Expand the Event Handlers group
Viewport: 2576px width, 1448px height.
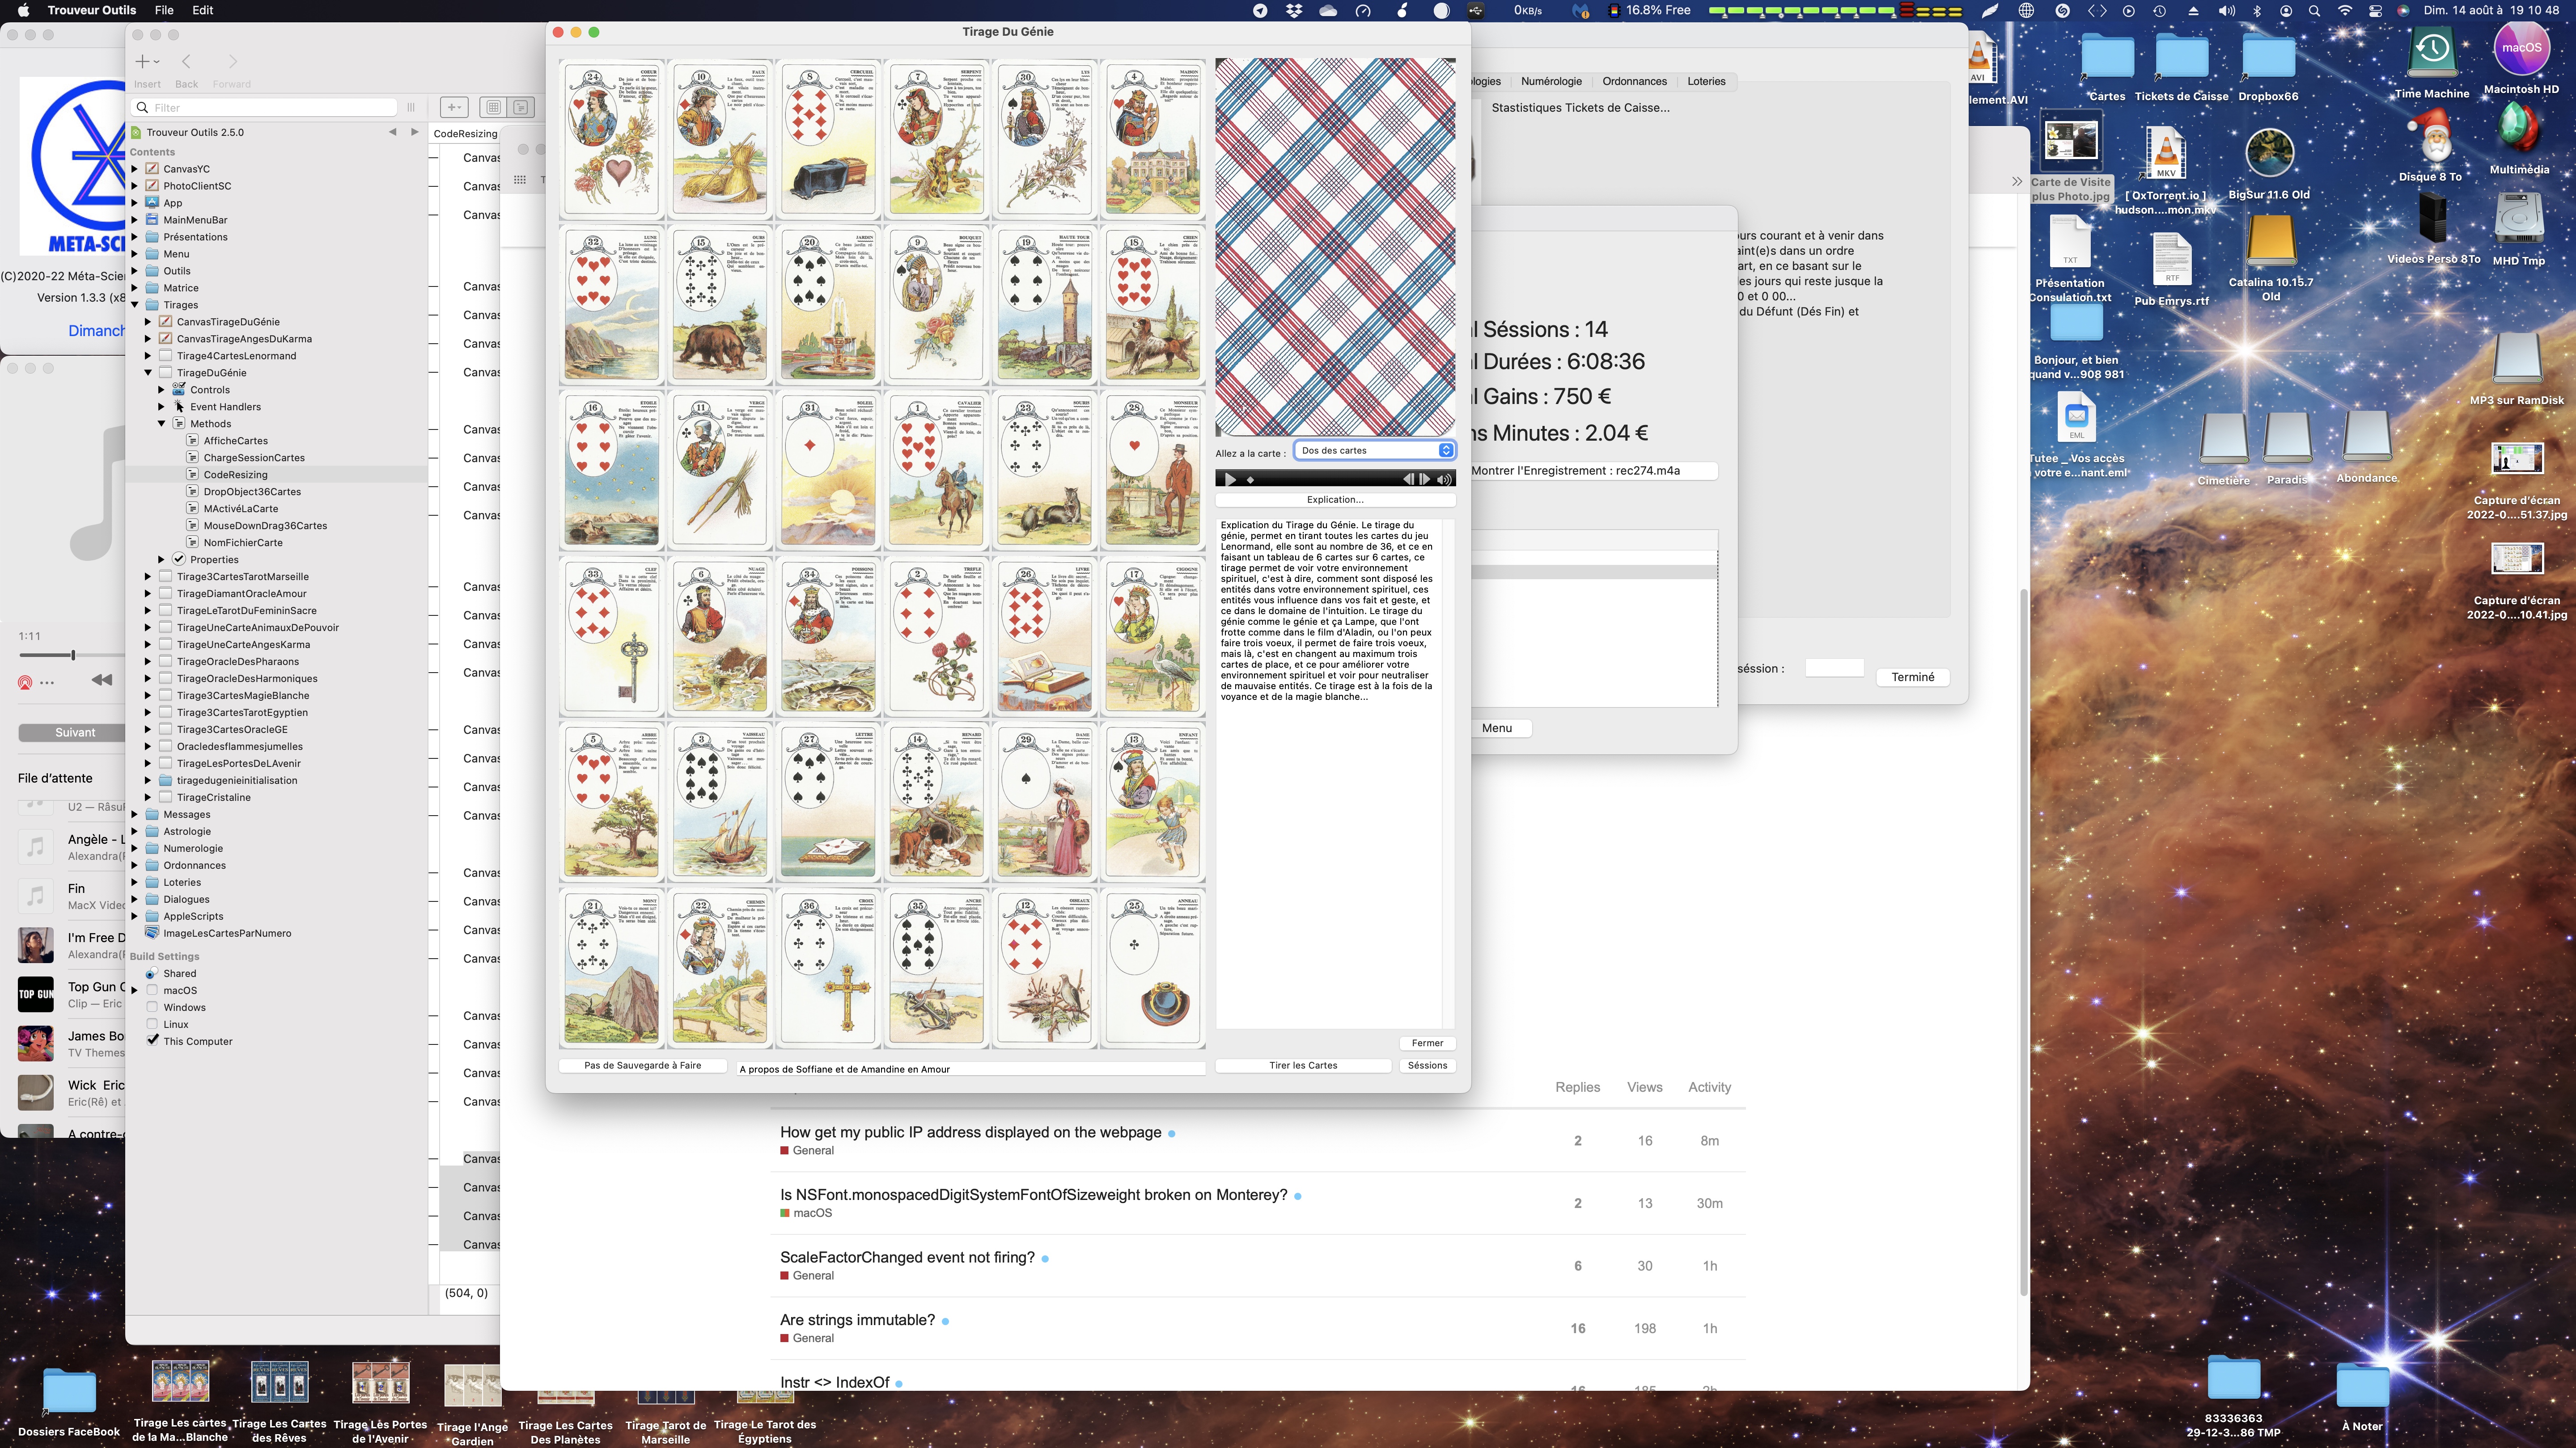161,407
